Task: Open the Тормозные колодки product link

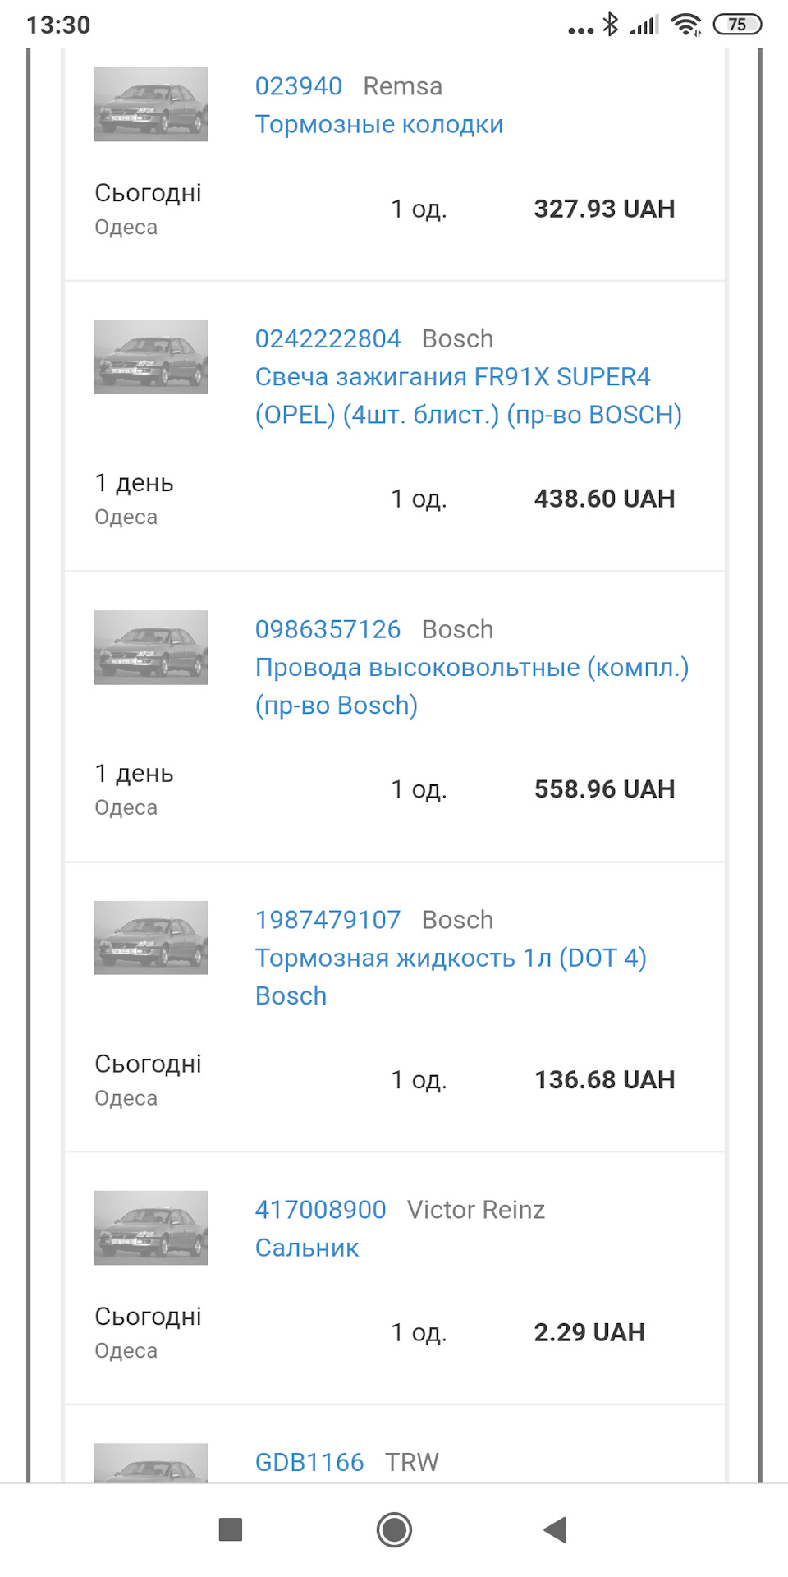Action: click(379, 124)
